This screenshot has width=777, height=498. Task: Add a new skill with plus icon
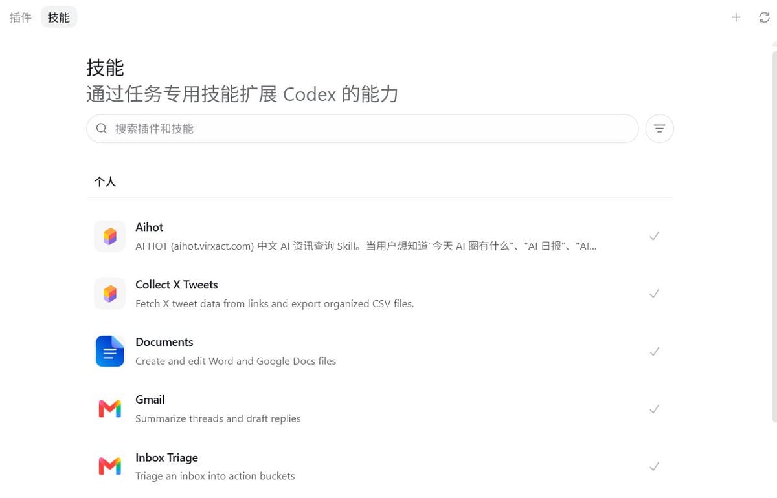pyautogui.click(x=736, y=17)
